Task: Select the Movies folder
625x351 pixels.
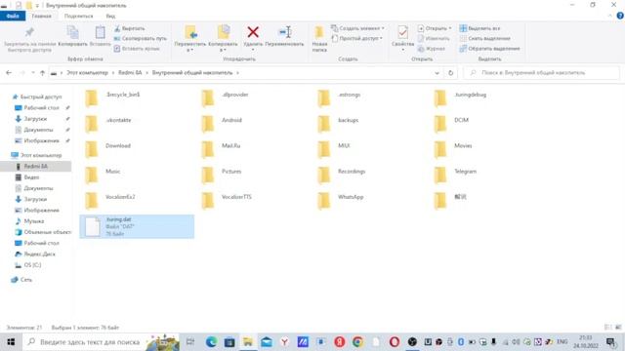Action: click(x=453, y=149)
